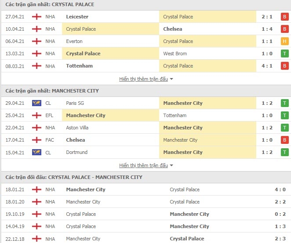Viewport: 291px width, 243px height.
Task: Click the red B badge for Tottenham 4:1 match
Action: tap(284, 66)
